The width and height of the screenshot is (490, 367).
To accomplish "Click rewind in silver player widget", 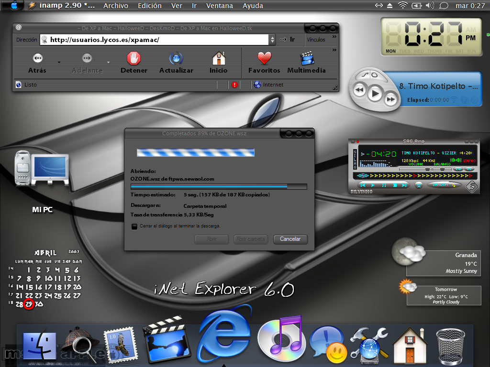I will [x=360, y=90].
